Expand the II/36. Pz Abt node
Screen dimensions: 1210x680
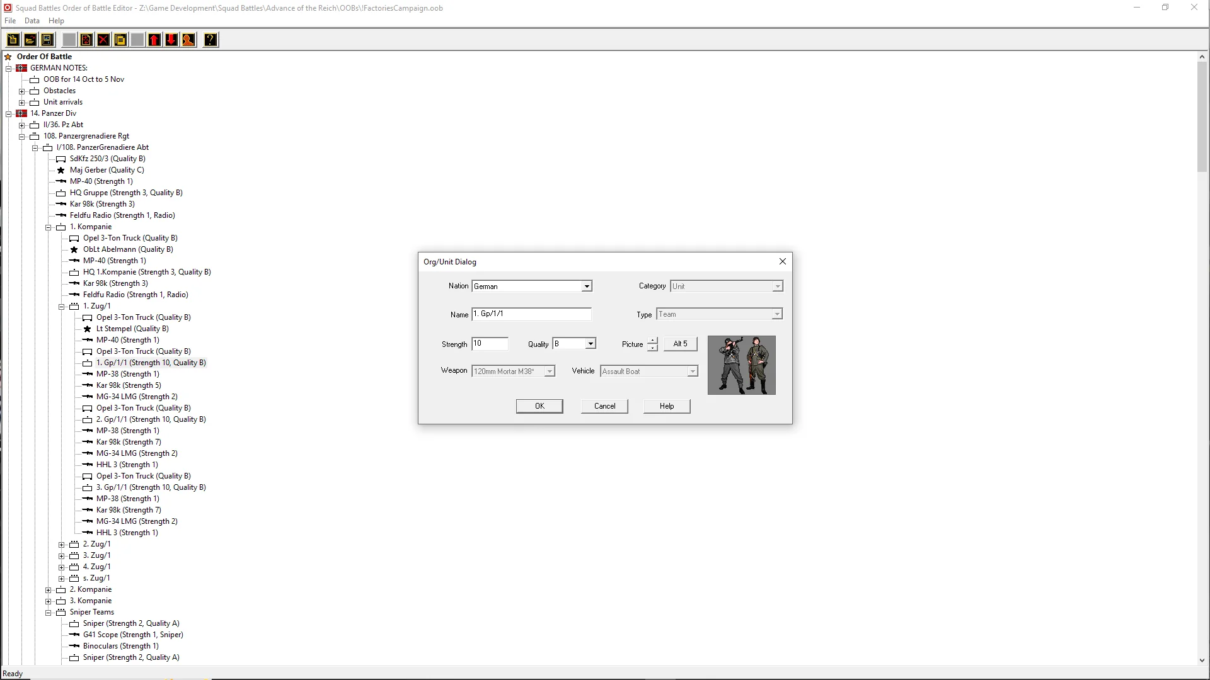point(22,125)
